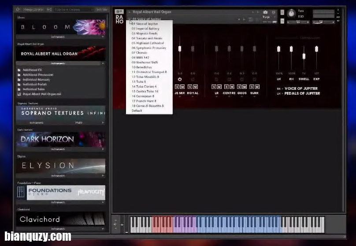
Task: Open Soprano Textures Multis tab
Action: (79, 123)
